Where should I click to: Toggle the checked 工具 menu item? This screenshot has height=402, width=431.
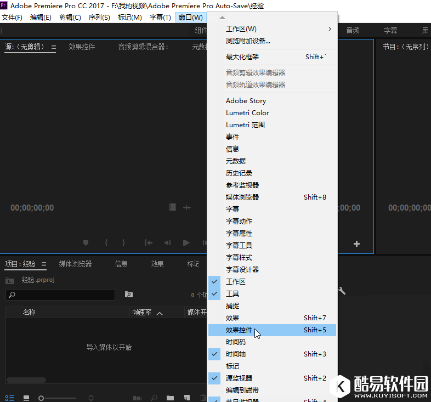click(x=272, y=293)
